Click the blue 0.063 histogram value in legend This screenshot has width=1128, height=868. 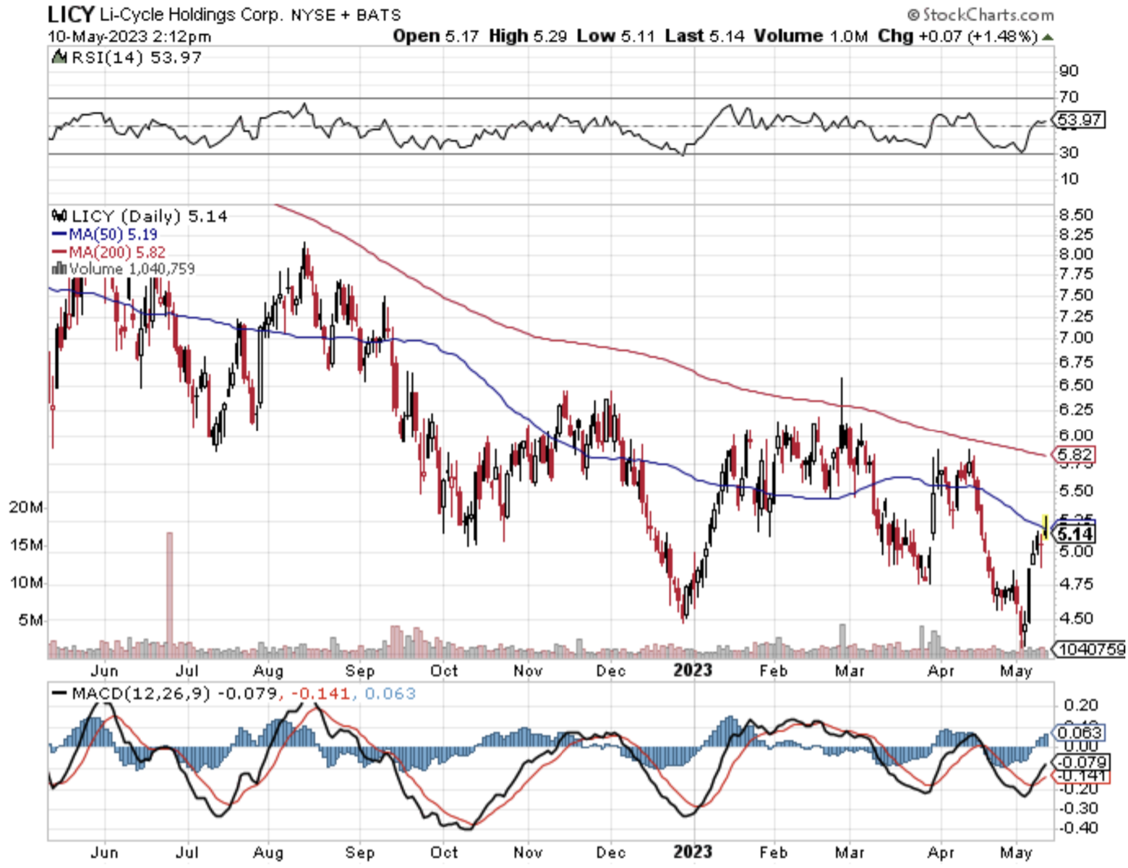click(390, 694)
